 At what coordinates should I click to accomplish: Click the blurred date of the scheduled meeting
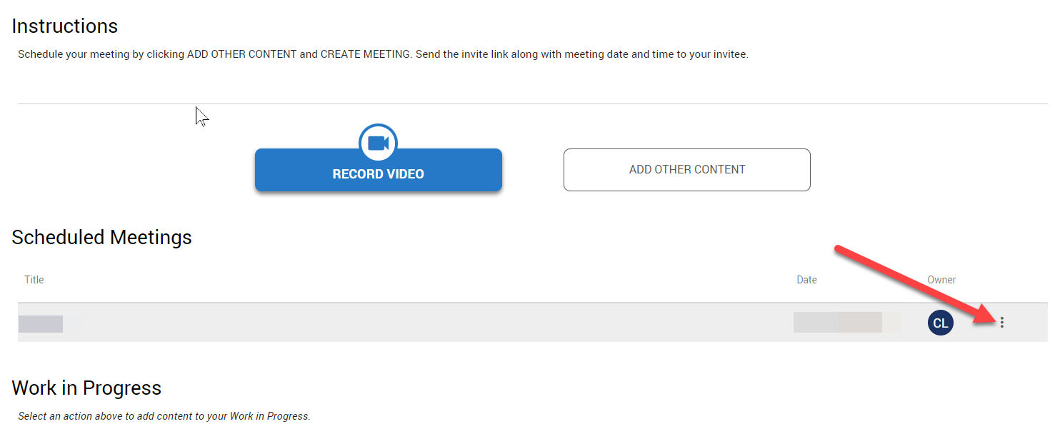coord(838,323)
